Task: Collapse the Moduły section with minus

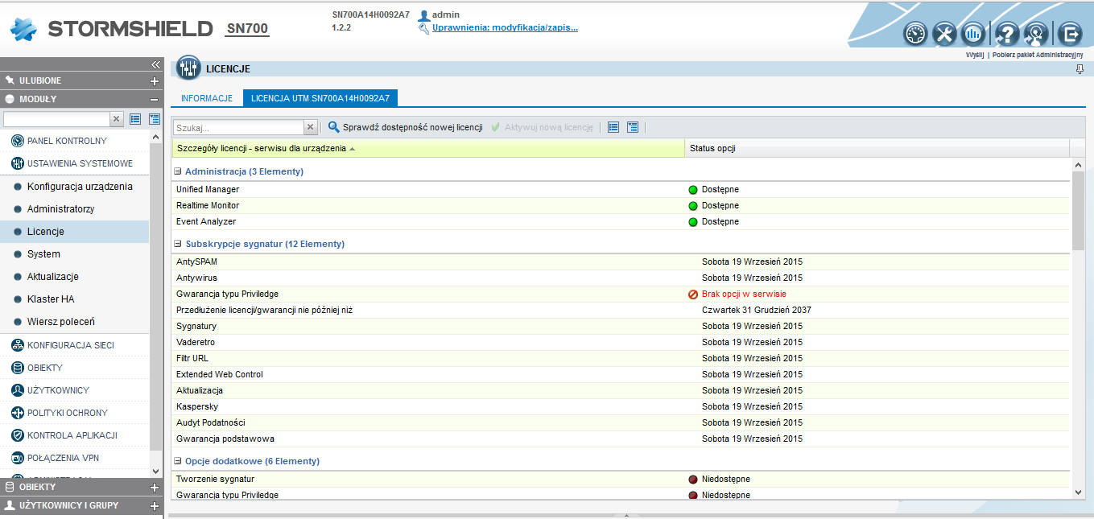Action: (x=155, y=100)
